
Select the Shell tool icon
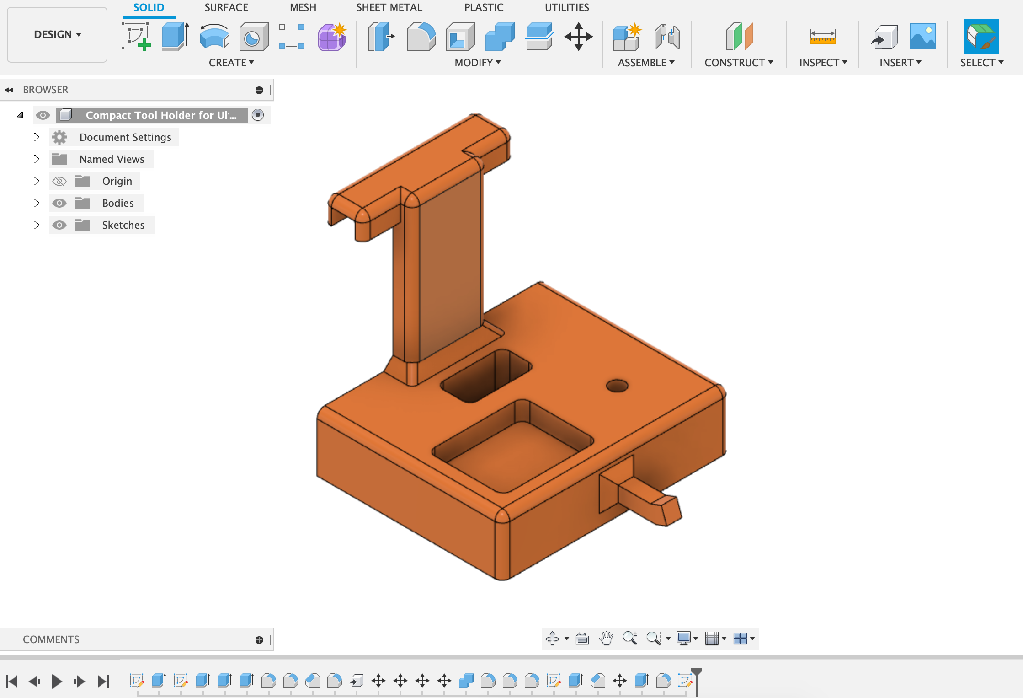460,36
